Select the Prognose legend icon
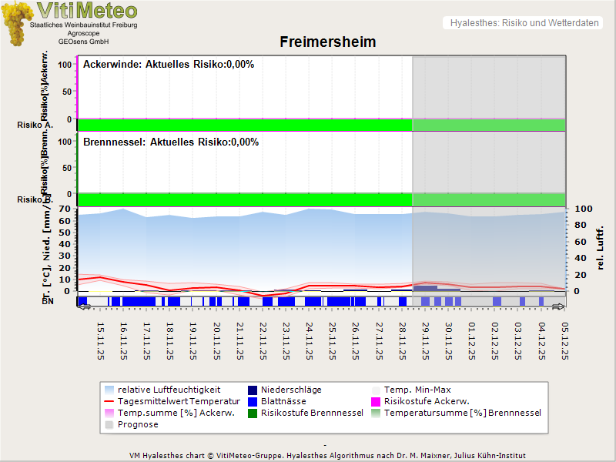The height and width of the screenshot is (462, 616). (x=109, y=423)
